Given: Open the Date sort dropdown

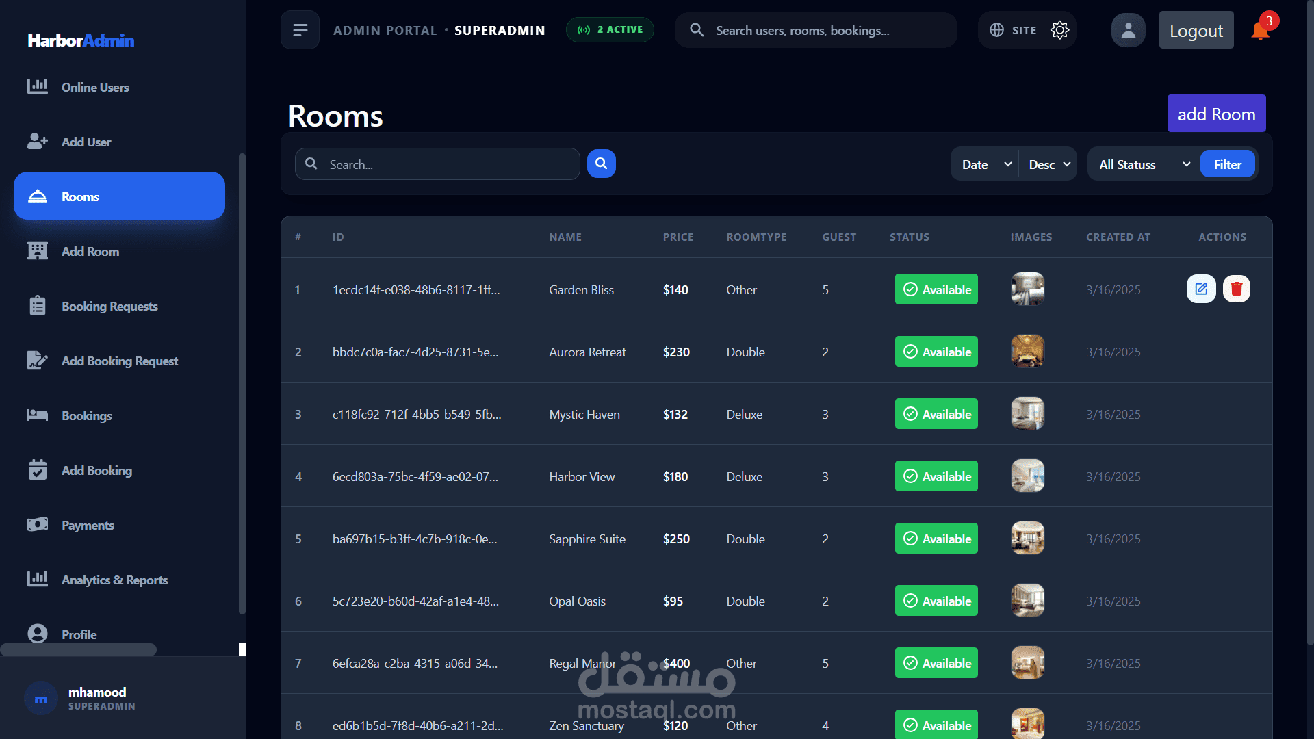Looking at the screenshot, I should coord(985,164).
